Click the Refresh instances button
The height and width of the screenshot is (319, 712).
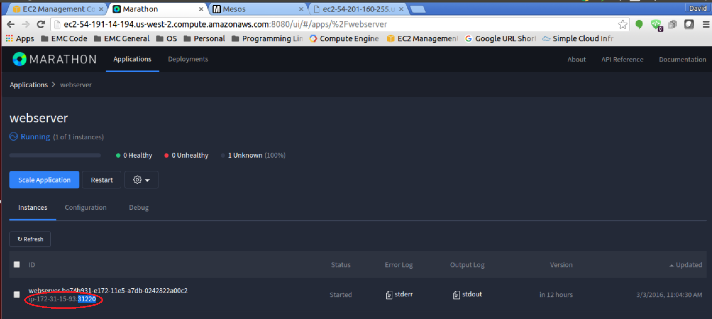tap(30, 239)
